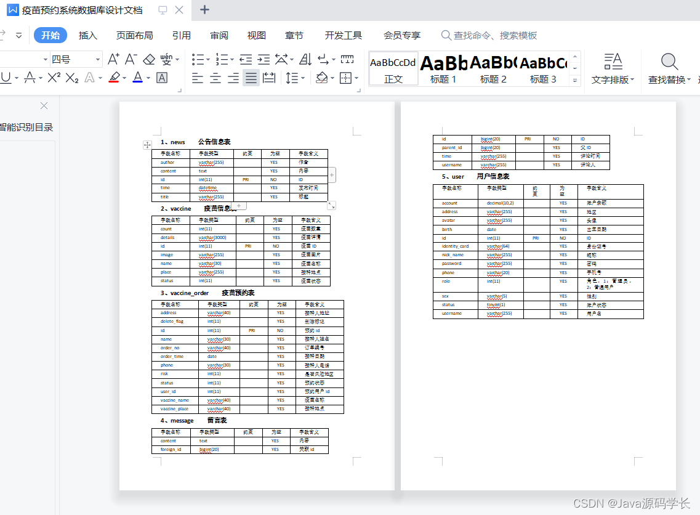This screenshot has width=700, height=515.
Task: Expand font color dropdown arrow
Action: point(148,78)
